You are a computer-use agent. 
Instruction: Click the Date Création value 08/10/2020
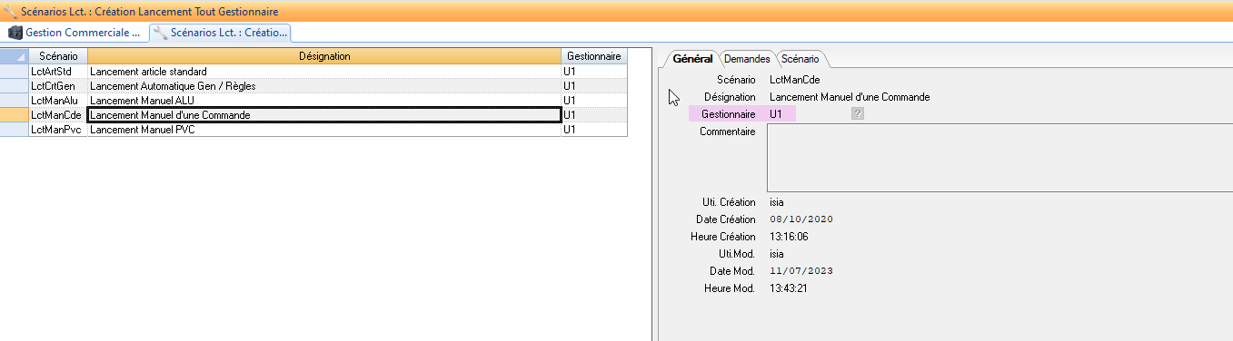[800, 219]
